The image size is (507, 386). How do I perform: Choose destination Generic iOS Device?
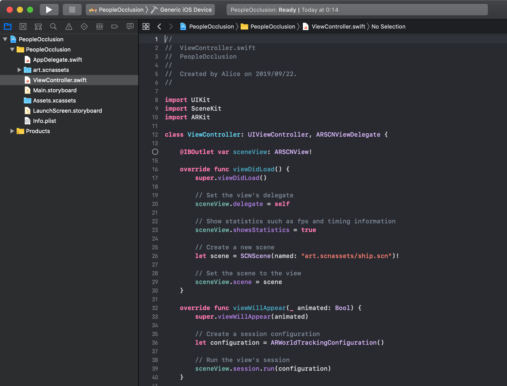182,10
